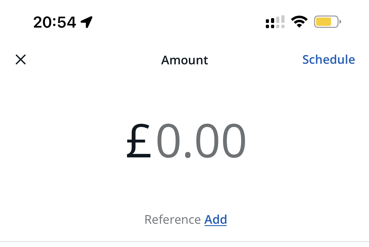Open the Schedule payment option
This screenshot has height=247, width=369.
click(x=328, y=59)
